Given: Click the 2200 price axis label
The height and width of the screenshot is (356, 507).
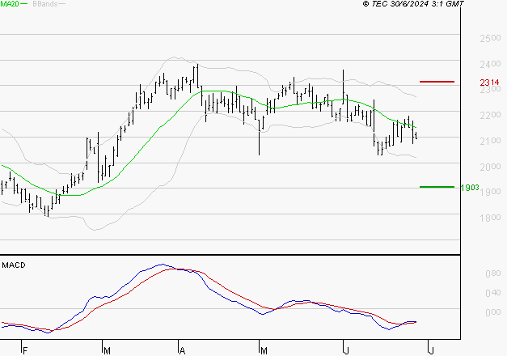Looking at the screenshot, I should [490, 115].
